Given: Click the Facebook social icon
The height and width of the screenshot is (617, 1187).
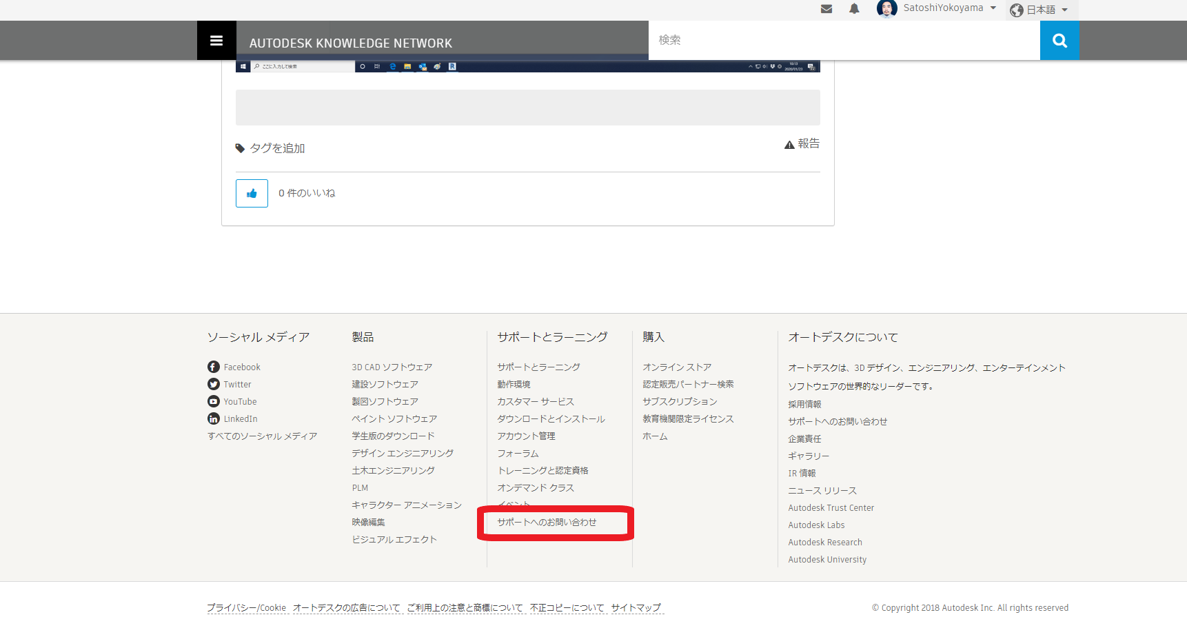Looking at the screenshot, I should point(214,367).
